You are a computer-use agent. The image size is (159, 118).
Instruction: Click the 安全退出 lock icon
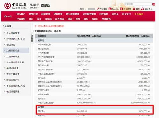[x=143, y=9]
